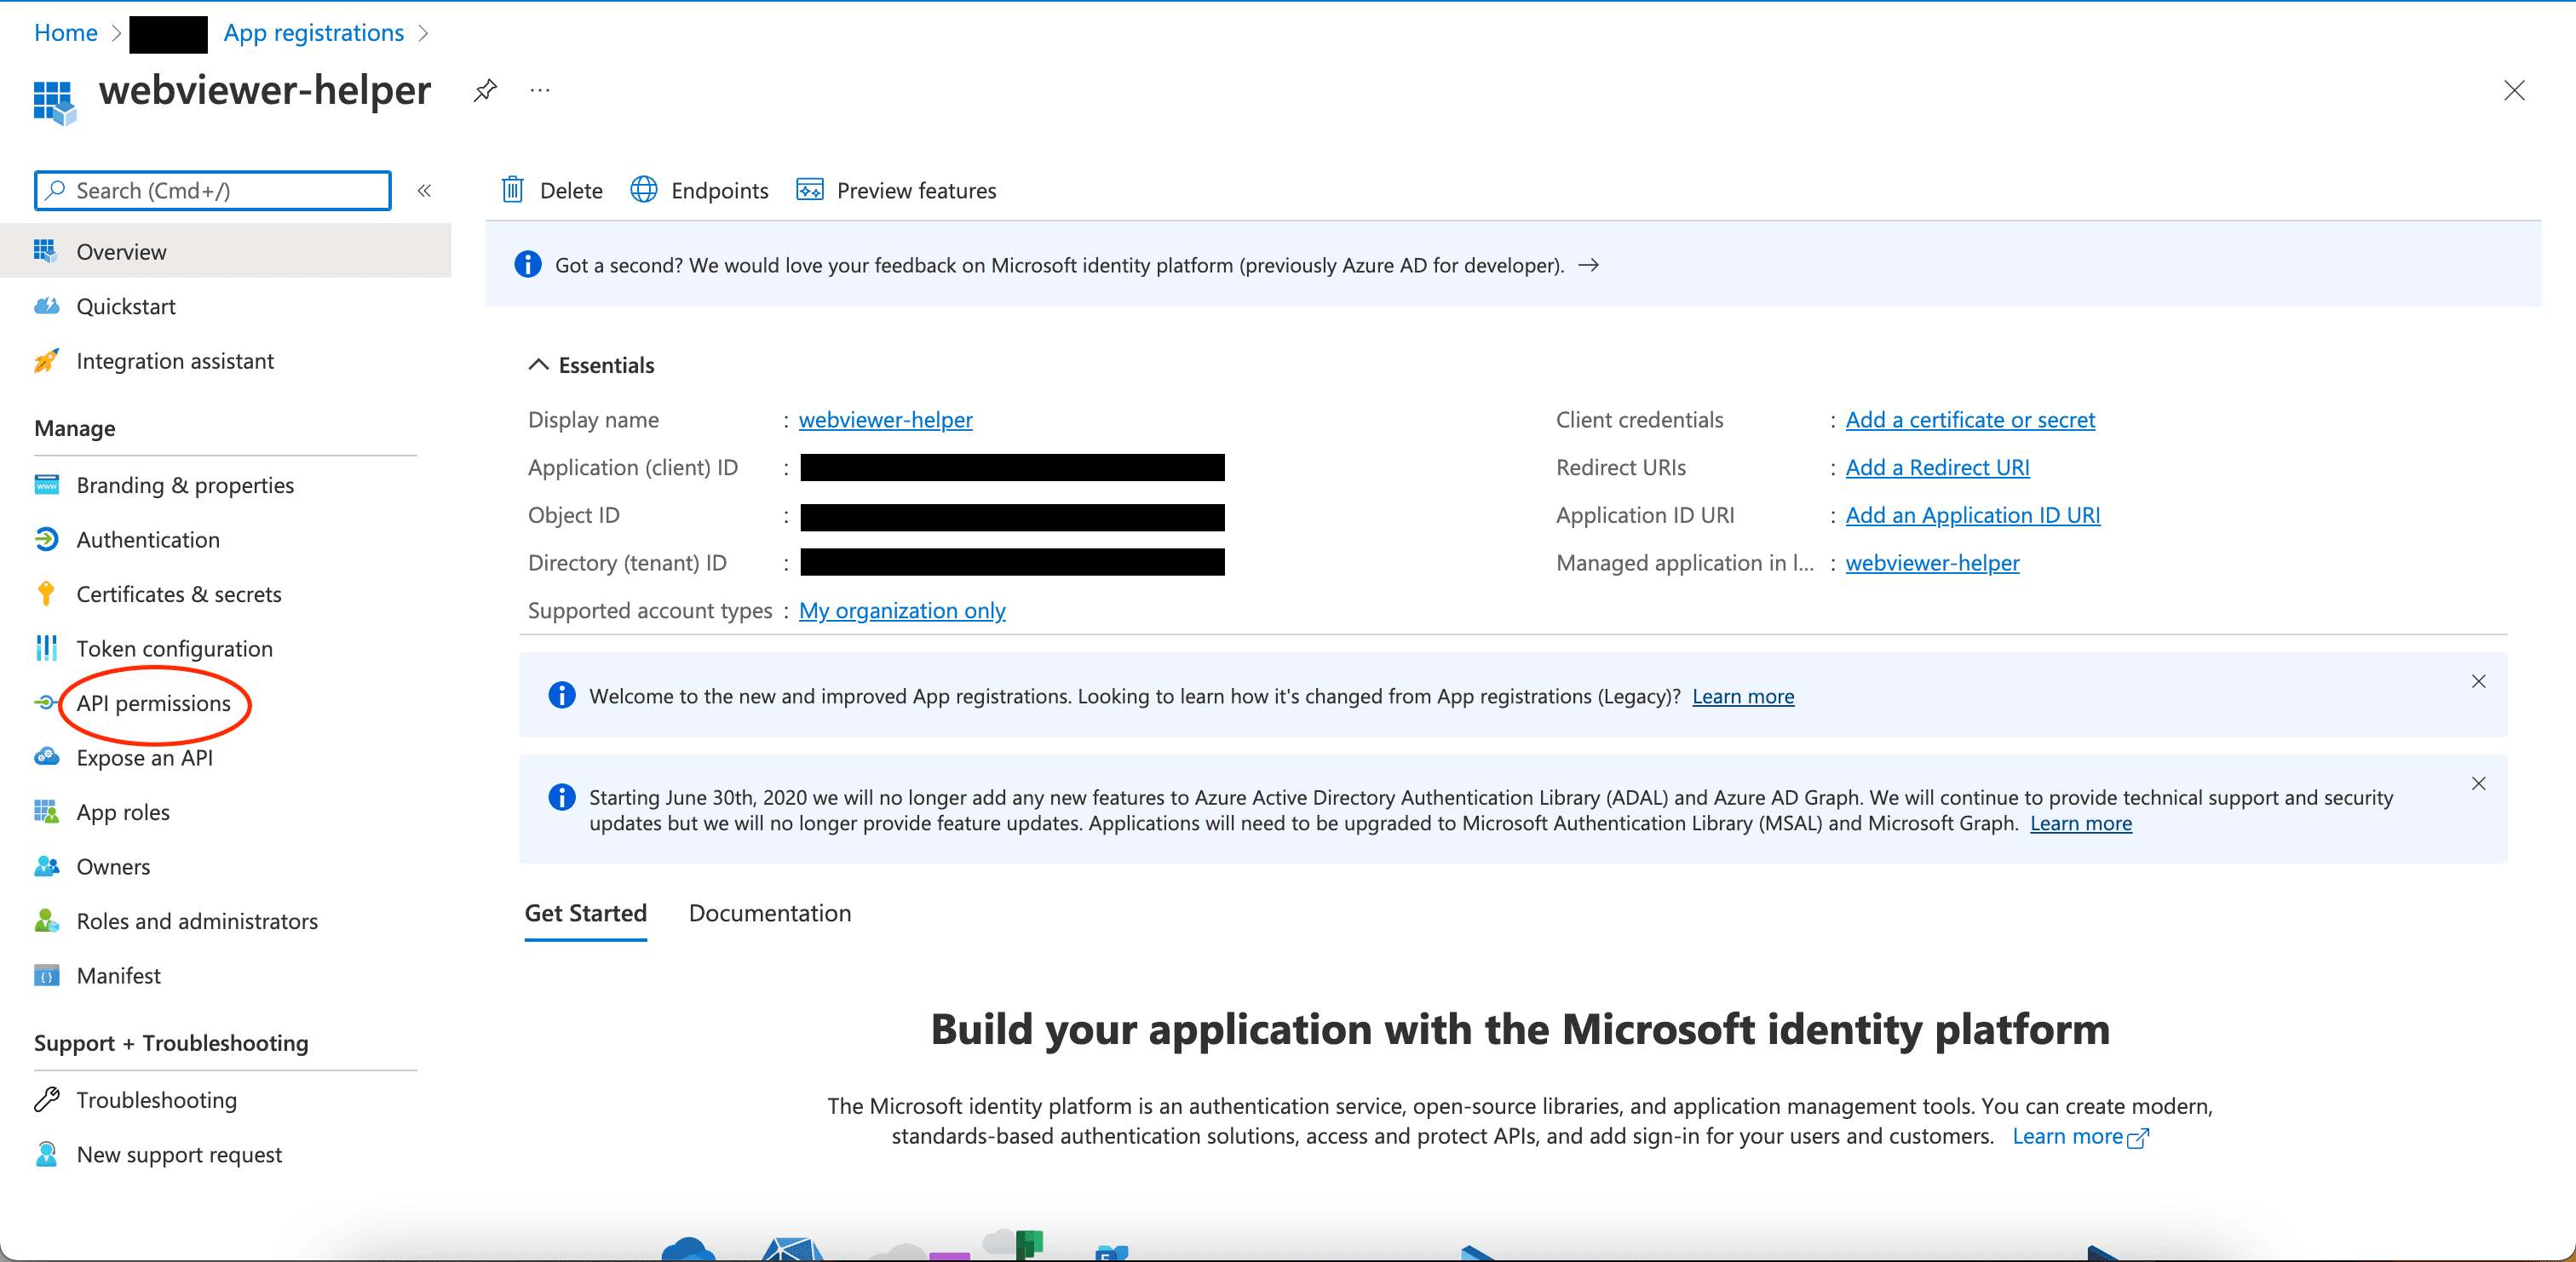The width and height of the screenshot is (2576, 1262).
Task: Click the Delete trash icon
Action: click(x=513, y=190)
